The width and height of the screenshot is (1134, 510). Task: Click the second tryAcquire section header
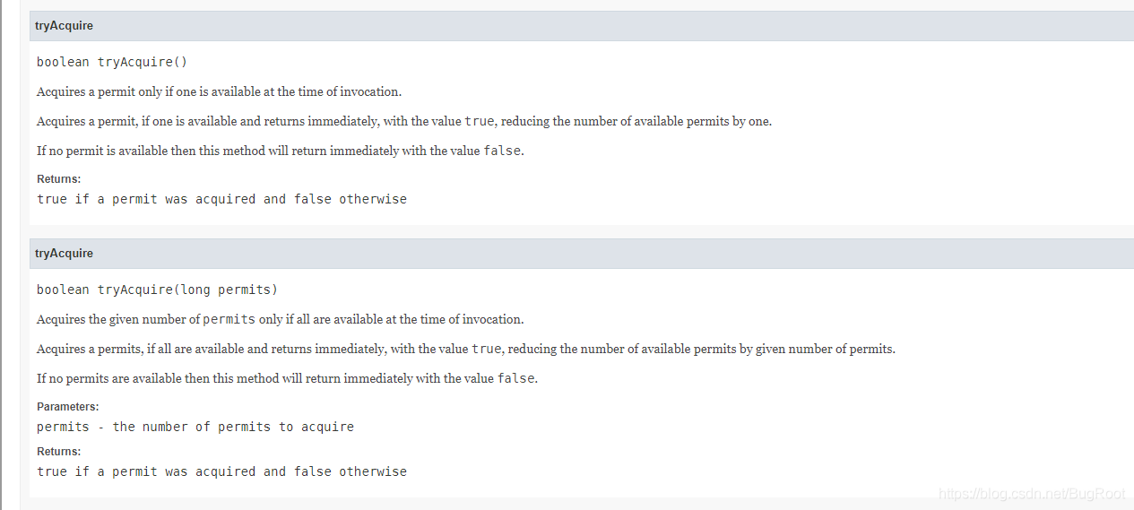[x=64, y=254]
